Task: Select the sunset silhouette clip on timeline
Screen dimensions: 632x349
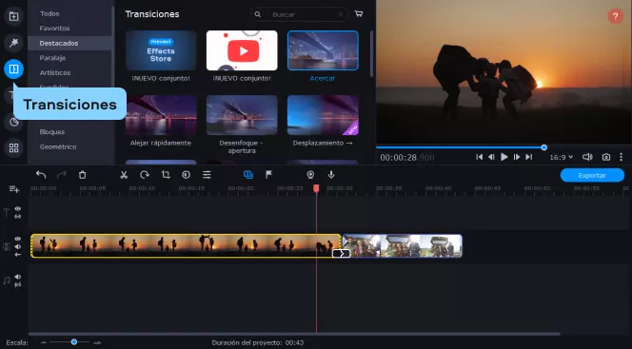Action: click(x=186, y=246)
